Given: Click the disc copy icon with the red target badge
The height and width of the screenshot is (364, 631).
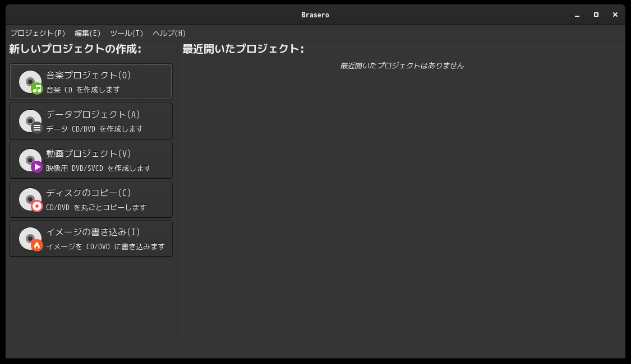Looking at the screenshot, I should click(x=31, y=200).
